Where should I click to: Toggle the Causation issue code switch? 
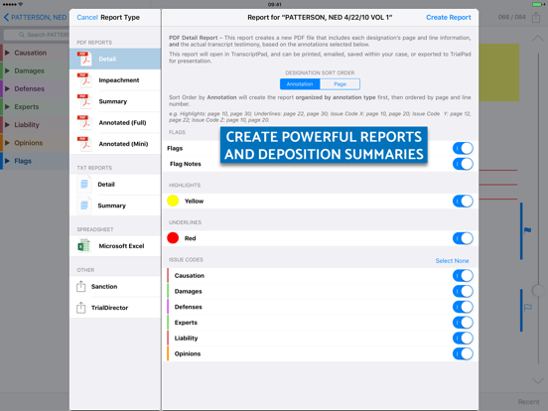(x=463, y=275)
